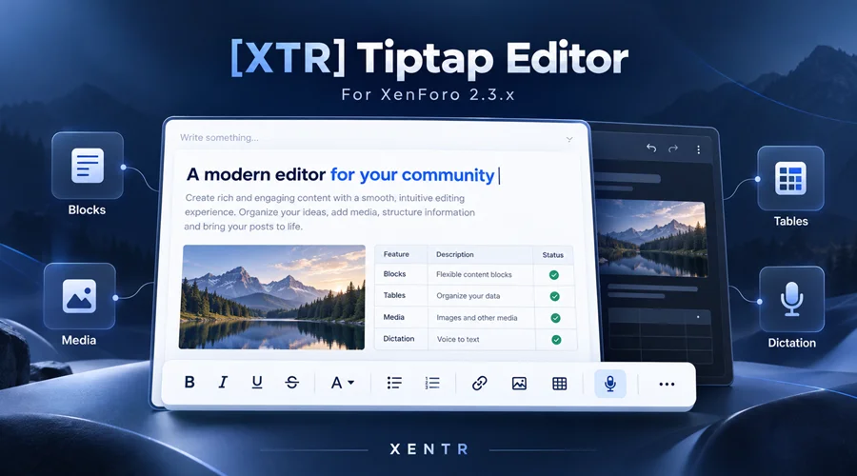Insert a link using the chain icon

coord(479,383)
